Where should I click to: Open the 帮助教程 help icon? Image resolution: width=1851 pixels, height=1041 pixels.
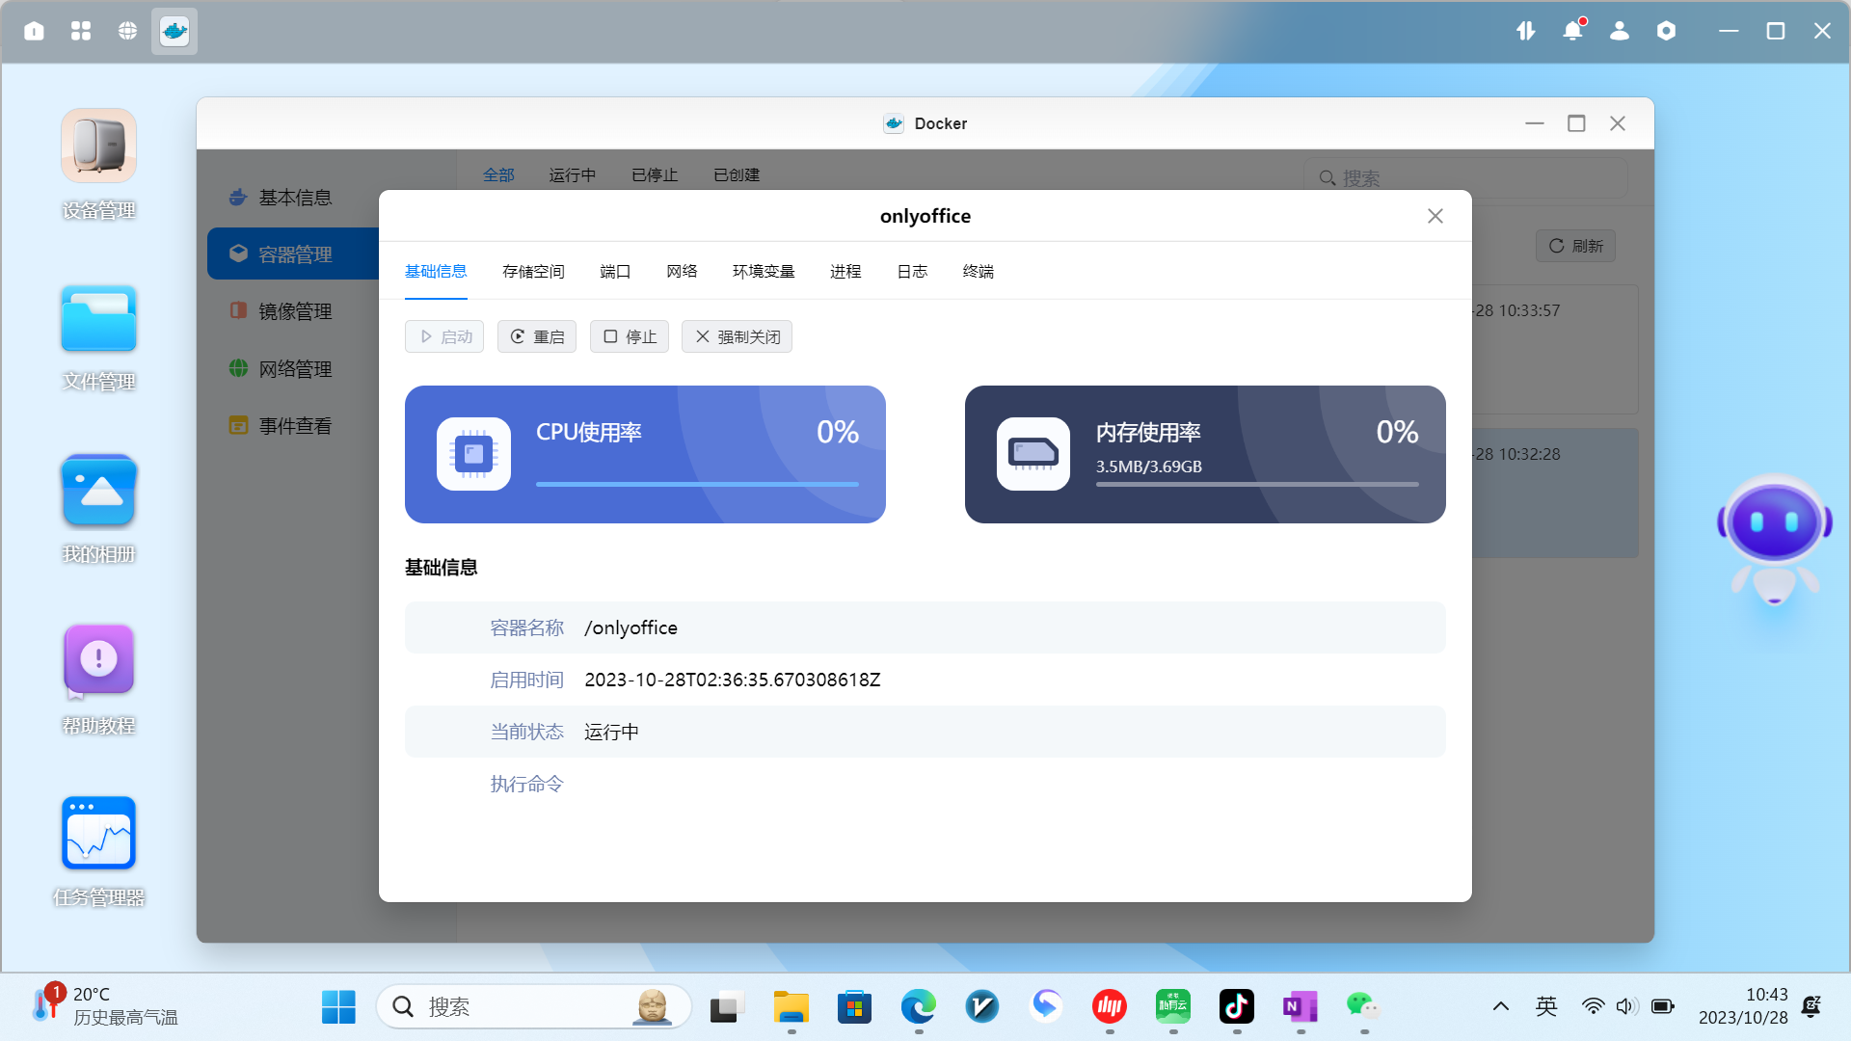(x=98, y=660)
